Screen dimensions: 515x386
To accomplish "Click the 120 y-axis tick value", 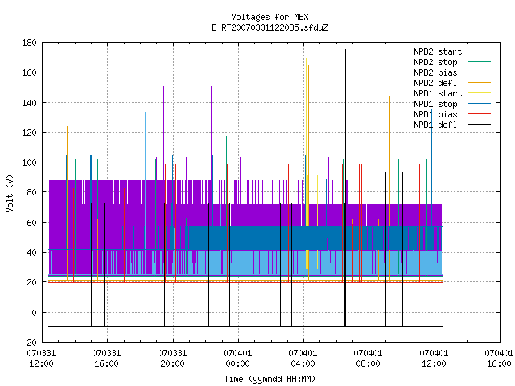I will (x=29, y=133).
